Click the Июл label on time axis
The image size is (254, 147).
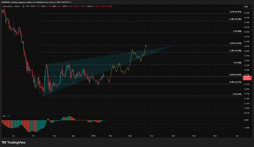point(215,136)
